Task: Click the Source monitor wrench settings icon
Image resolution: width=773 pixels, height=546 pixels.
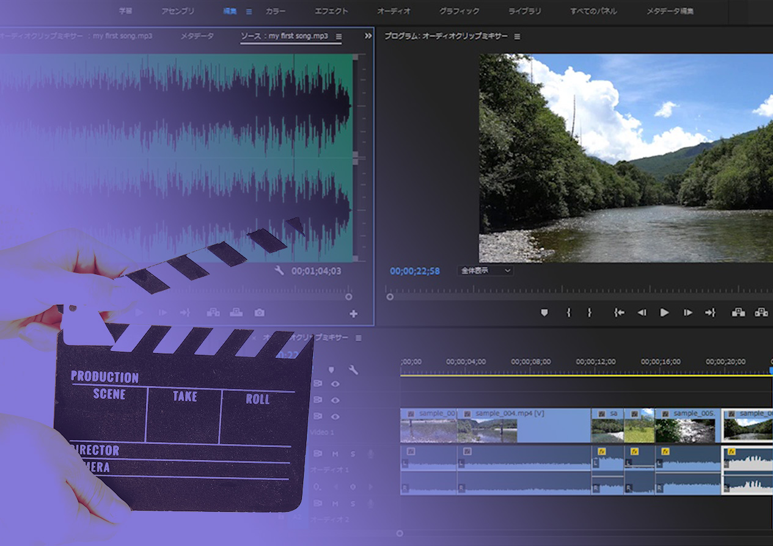Action: pos(279,271)
